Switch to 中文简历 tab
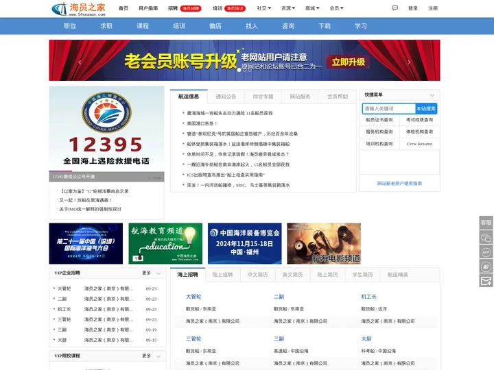 pyautogui.click(x=257, y=275)
